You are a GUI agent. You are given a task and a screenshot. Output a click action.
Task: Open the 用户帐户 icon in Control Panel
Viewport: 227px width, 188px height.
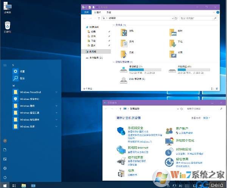click(x=169, y=131)
